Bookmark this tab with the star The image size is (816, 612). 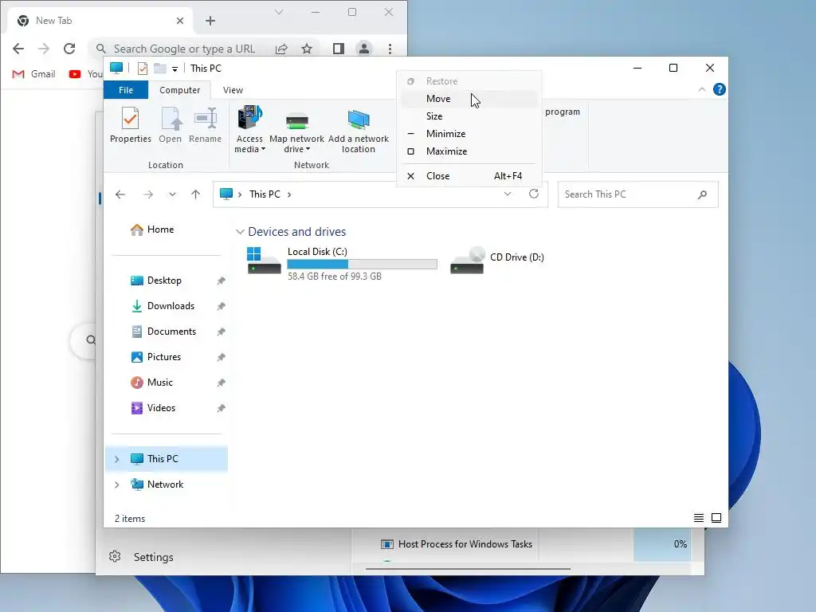point(307,49)
